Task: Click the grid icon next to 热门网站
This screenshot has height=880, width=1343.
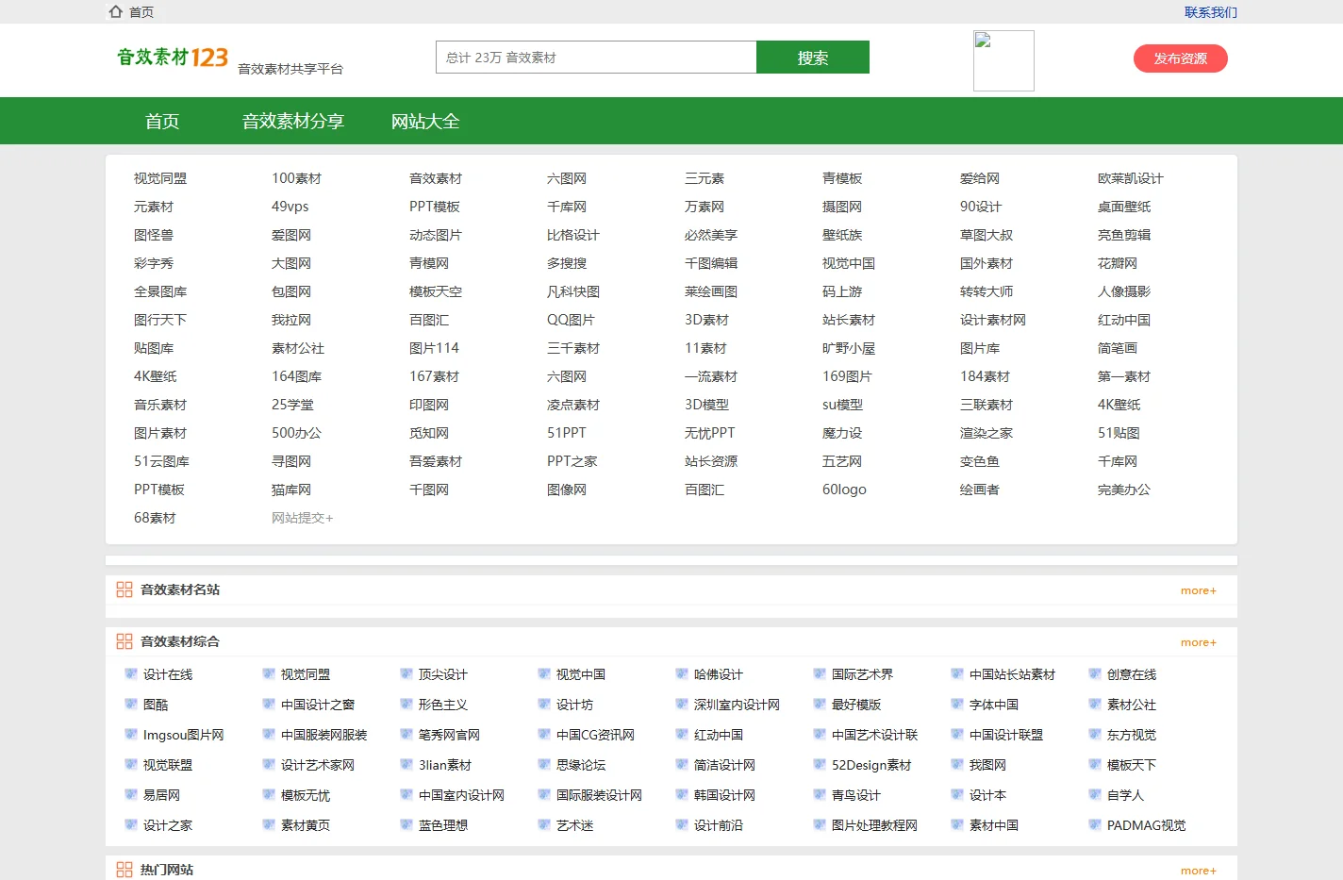Action: 124,870
